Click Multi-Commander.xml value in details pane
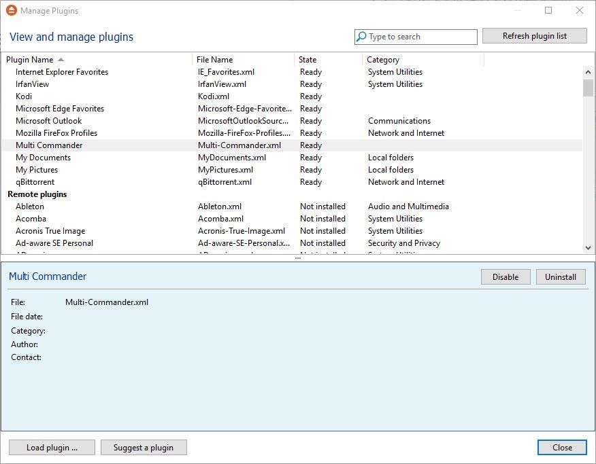The width and height of the screenshot is (596, 464). (x=107, y=302)
